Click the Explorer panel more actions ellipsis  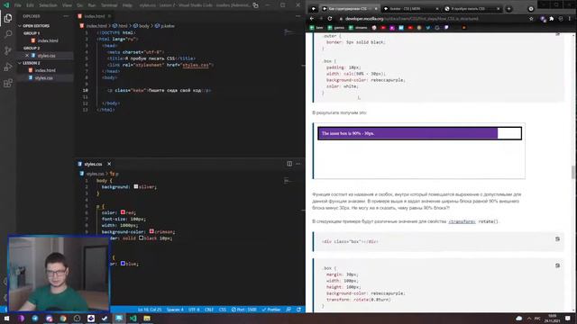66,16
